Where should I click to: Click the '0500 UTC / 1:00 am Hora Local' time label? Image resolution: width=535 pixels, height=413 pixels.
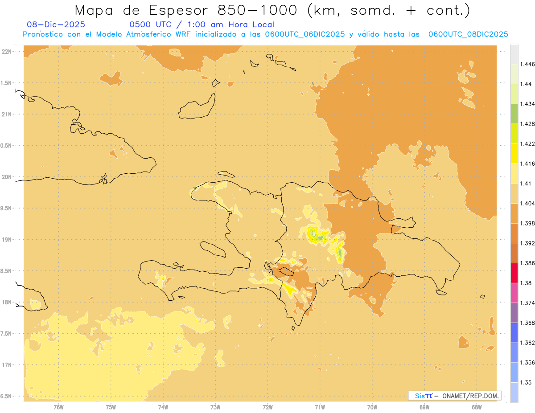tap(202, 25)
